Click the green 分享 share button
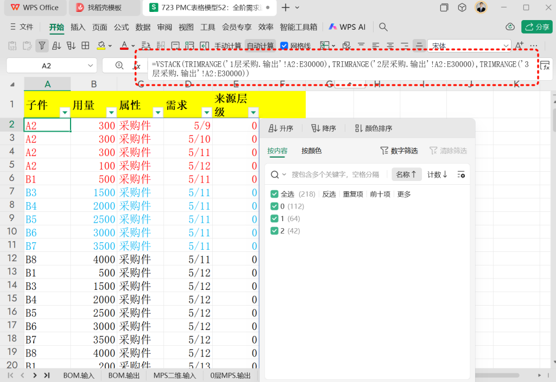 (537, 27)
